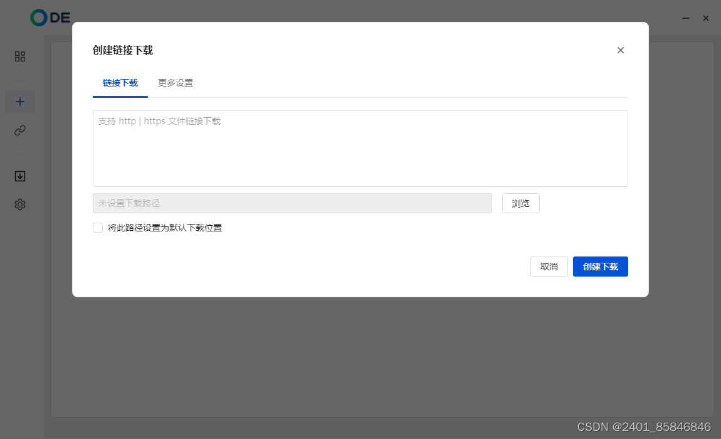Click the 取消 cancel button
Image resolution: width=721 pixels, height=439 pixels.
click(x=549, y=267)
